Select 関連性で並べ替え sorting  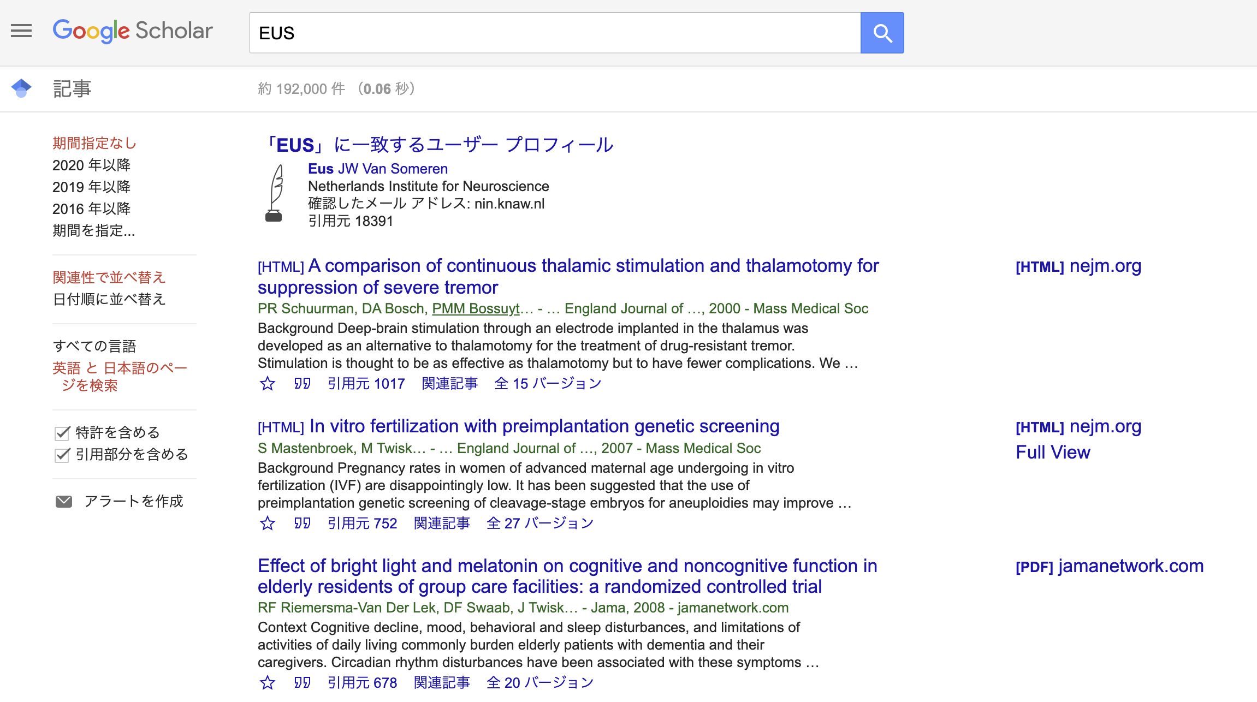click(x=109, y=277)
